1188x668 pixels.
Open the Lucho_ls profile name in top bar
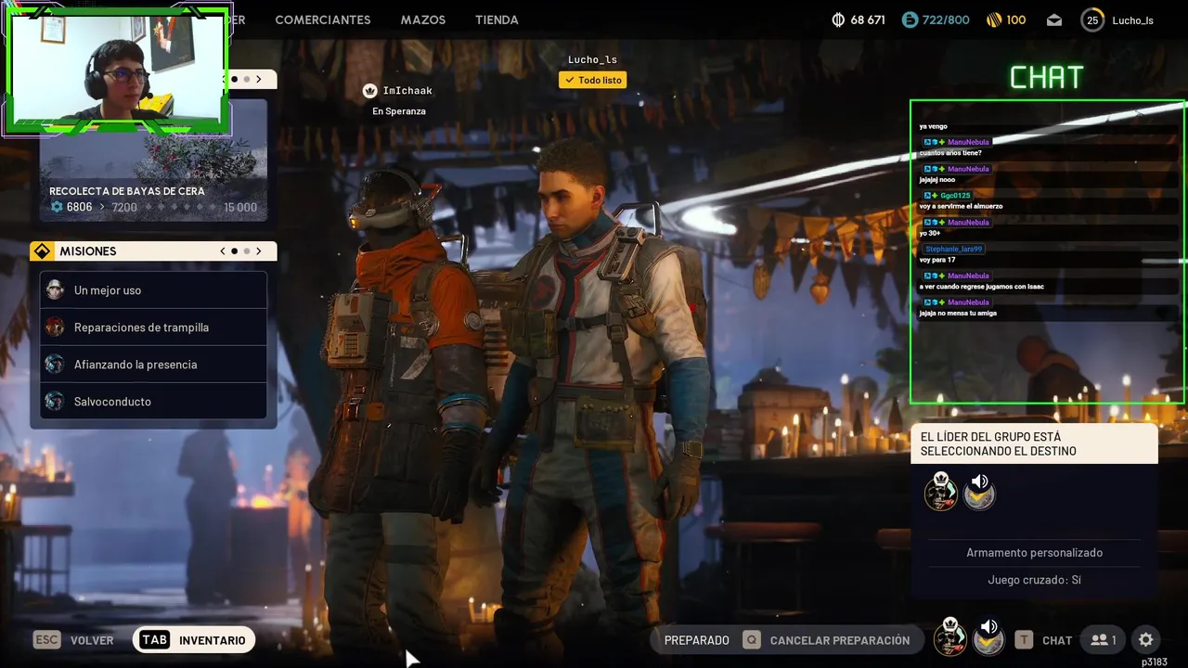(1132, 20)
